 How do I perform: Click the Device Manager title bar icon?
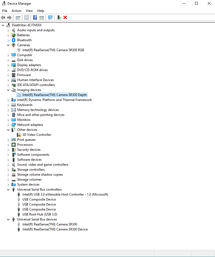(4, 3)
